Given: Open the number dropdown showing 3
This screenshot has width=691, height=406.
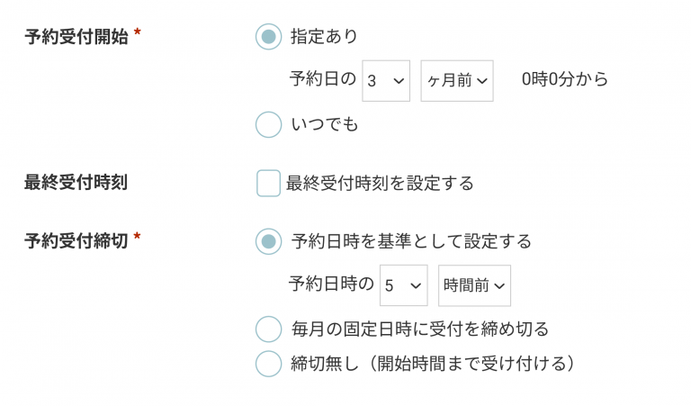Looking at the screenshot, I should pos(386,81).
